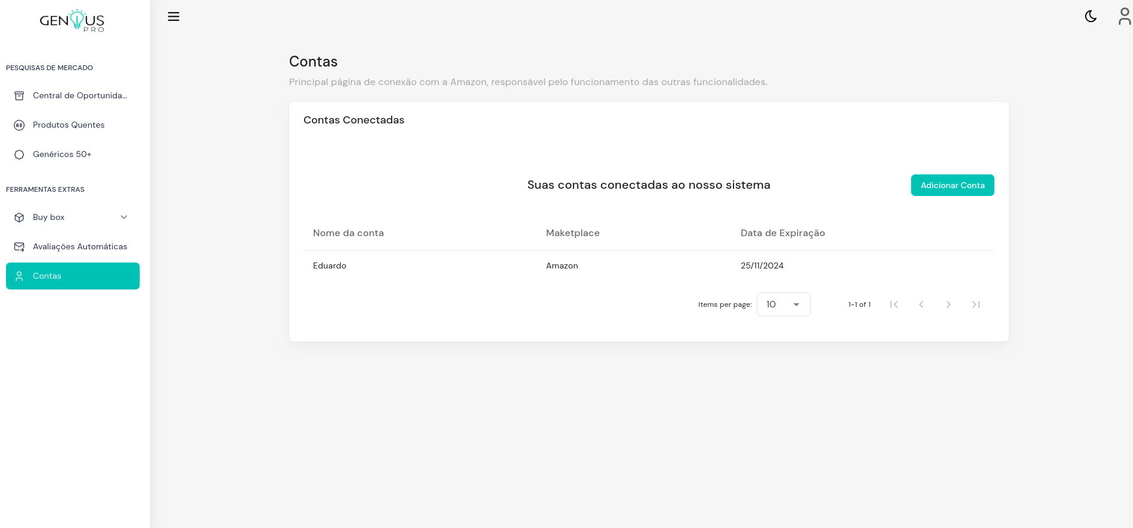This screenshot has height=528, width=1133.
Task: Click the Data de Expiração column header
Action: [x=783, y=233]
